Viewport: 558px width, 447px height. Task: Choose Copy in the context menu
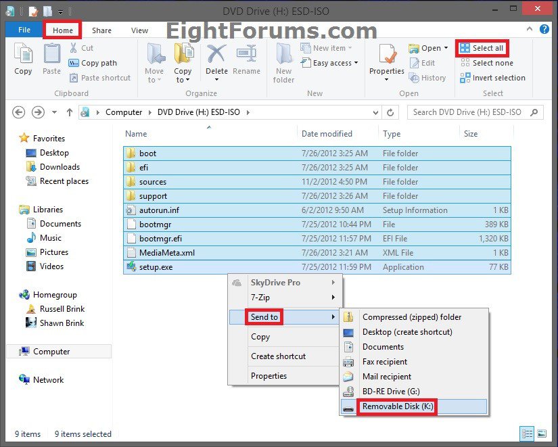285,337
